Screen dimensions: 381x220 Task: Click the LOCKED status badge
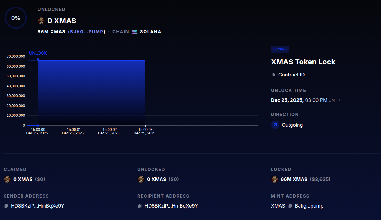pyautogui.click(x=280, y=49)
